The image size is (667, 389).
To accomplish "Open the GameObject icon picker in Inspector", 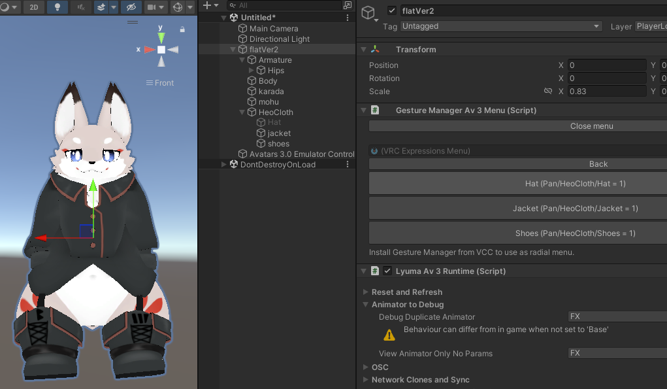I will click(x=369, y=14).
